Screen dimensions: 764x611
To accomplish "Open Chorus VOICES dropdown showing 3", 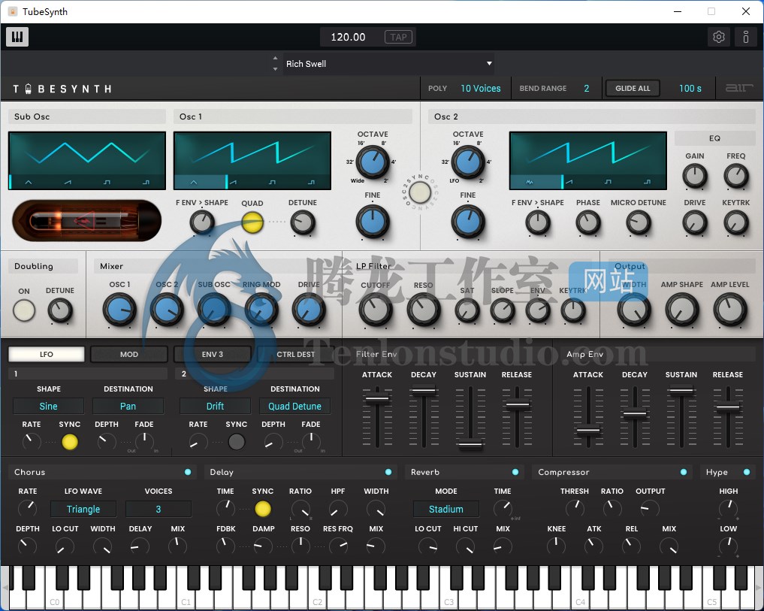I will (159, 509).
